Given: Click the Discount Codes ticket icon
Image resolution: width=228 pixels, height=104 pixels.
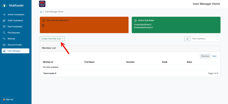Looking at the screenshot, I should 4,45.
